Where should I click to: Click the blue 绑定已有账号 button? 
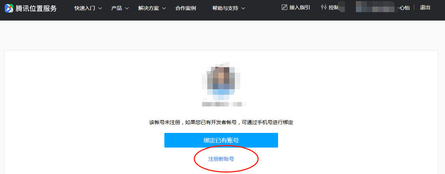(221, 140)
